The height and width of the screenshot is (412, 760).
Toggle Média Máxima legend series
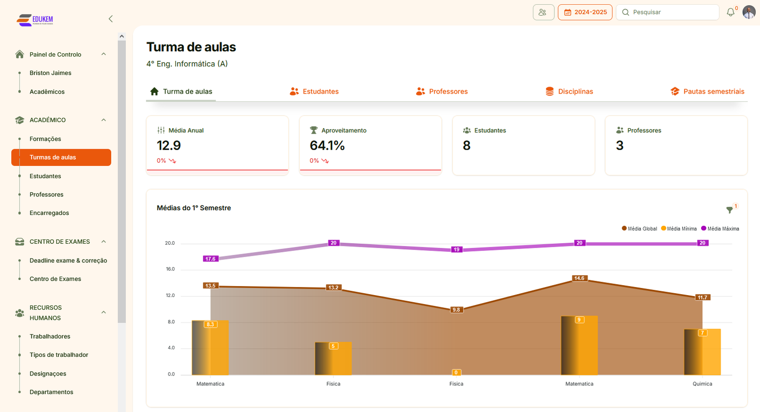(720, 229)
